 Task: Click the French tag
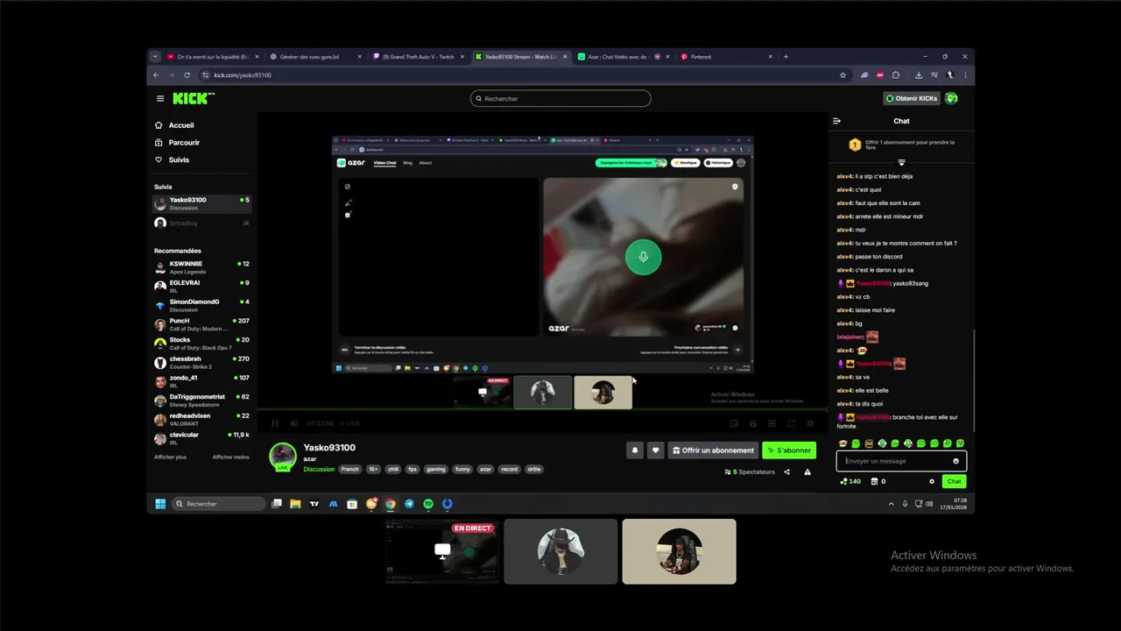click(349, 470)
